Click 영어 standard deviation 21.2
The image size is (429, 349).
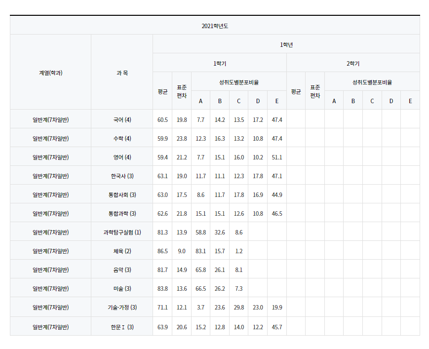pos(182,157)
